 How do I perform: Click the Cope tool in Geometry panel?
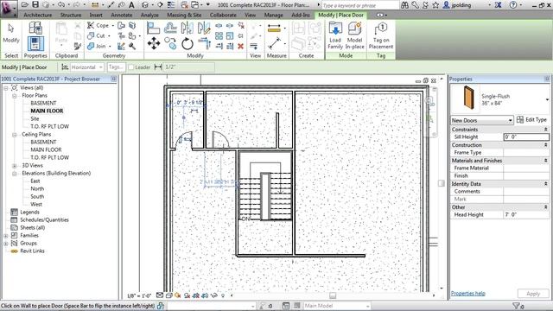[x=98, y=25]
